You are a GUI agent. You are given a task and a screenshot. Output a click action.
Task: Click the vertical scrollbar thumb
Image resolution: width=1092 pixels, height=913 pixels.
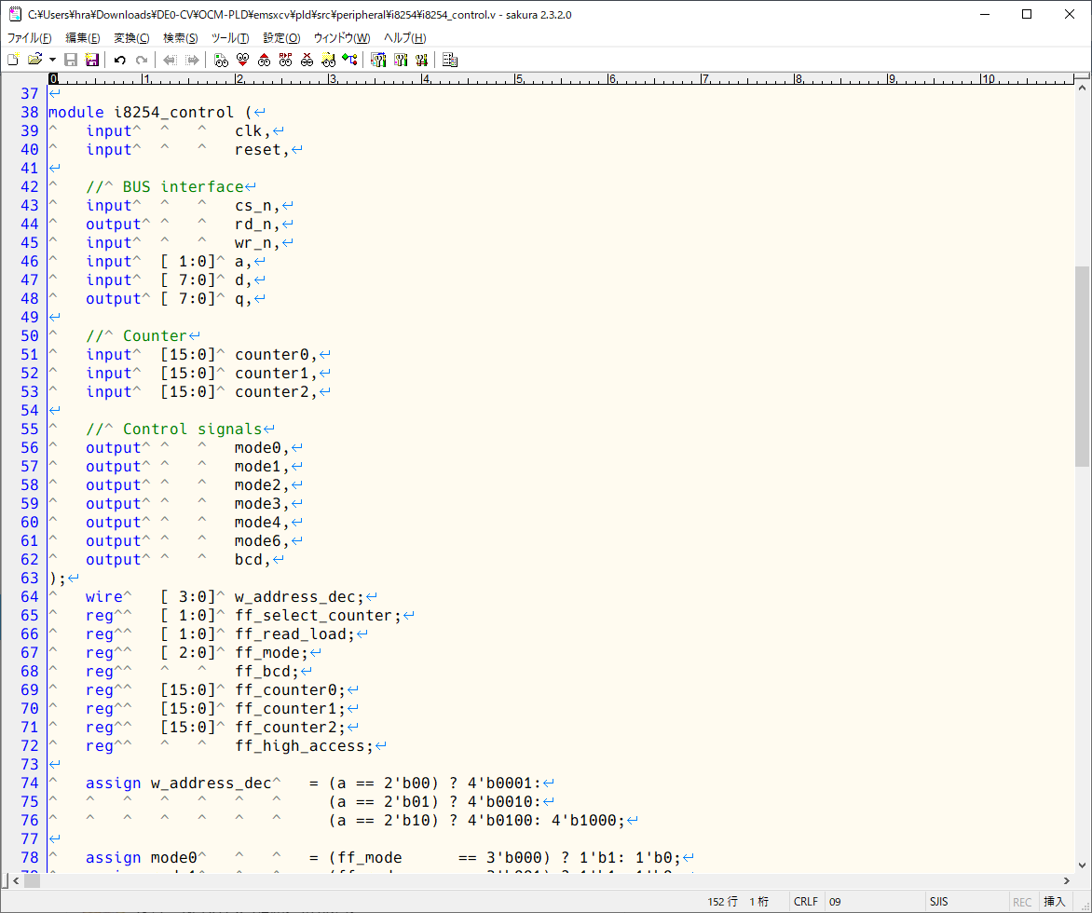(x=1082, y=365)
